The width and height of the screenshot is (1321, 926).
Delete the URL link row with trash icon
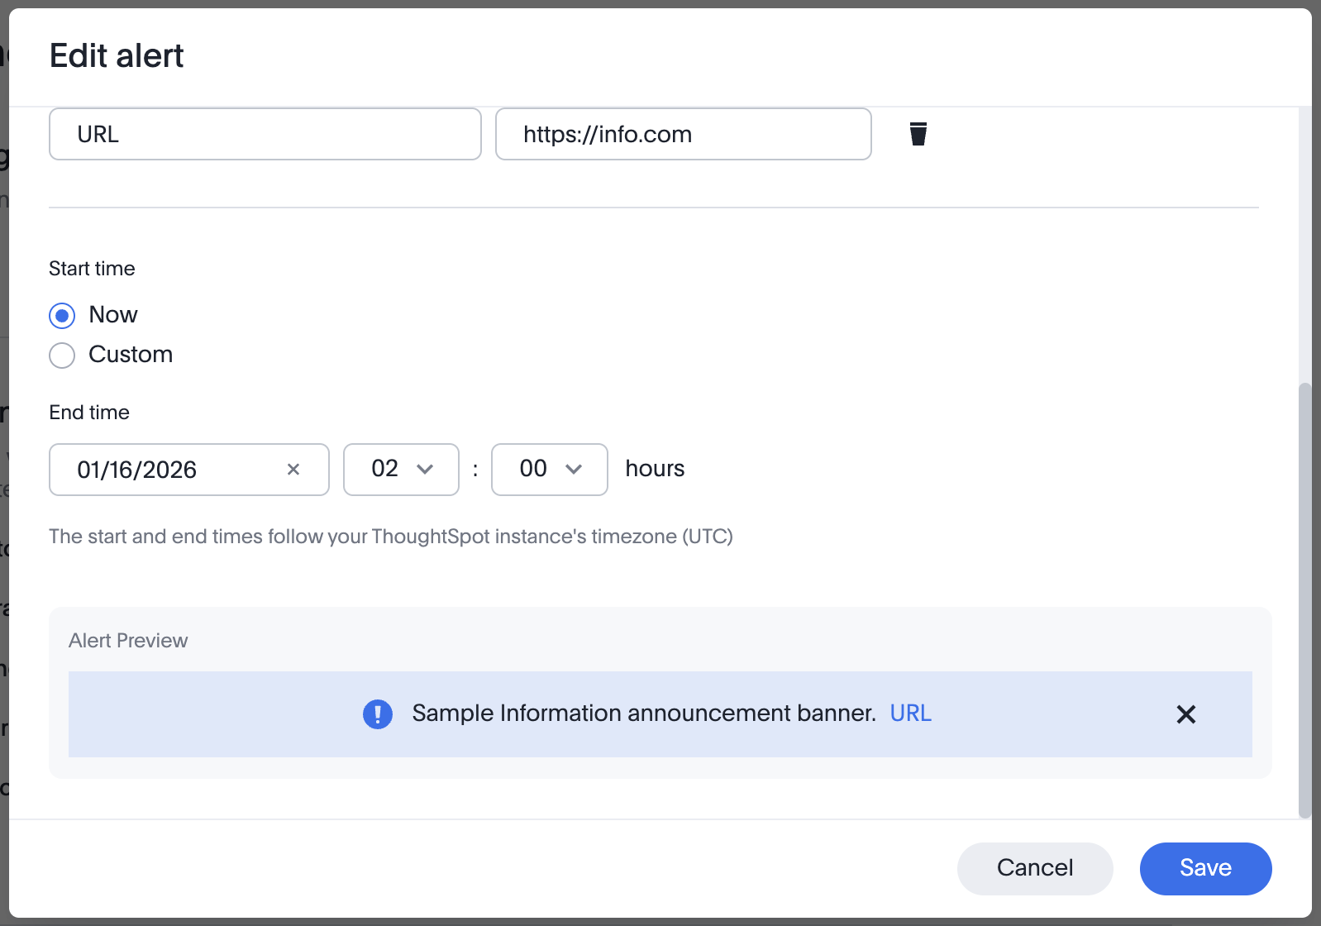click(x=918, y=134)
